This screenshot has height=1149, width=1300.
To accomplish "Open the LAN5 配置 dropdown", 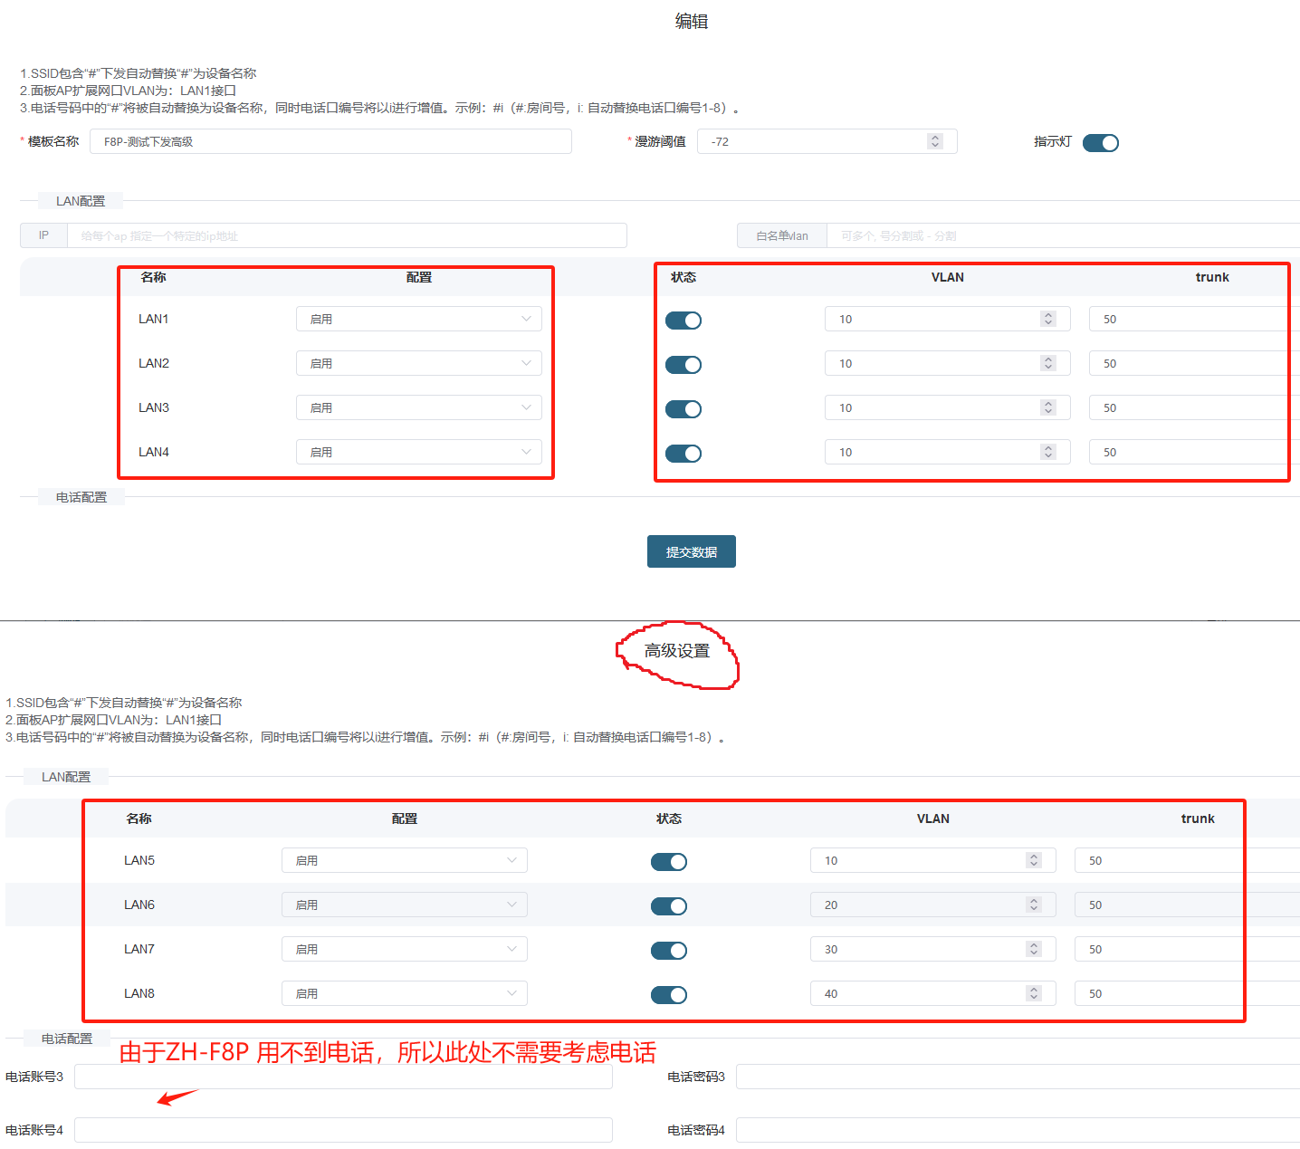I will 404,860.
